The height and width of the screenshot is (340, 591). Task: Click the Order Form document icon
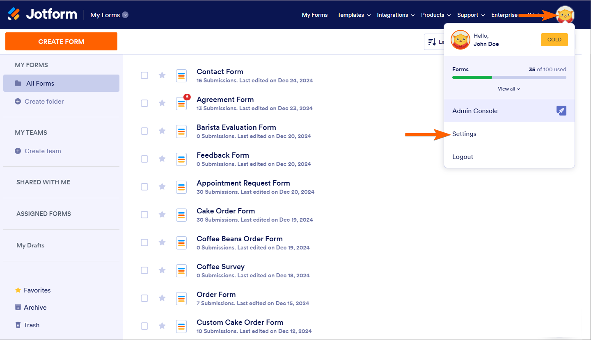[x=181, y=298]
